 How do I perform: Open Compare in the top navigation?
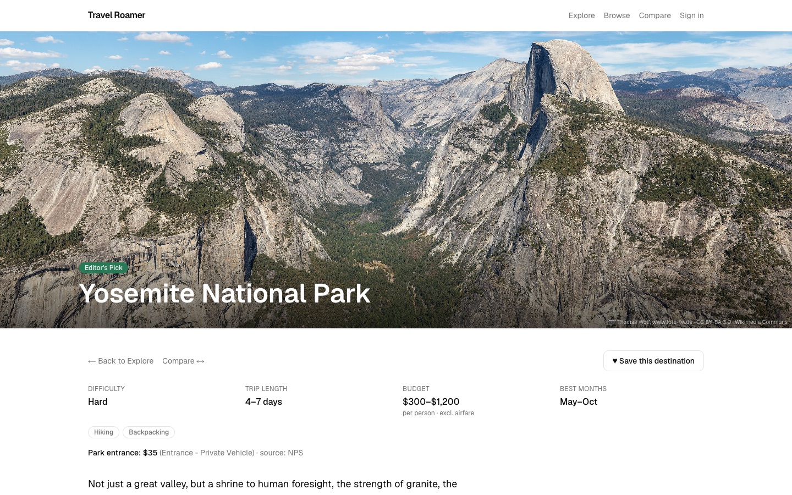[654, 15]
